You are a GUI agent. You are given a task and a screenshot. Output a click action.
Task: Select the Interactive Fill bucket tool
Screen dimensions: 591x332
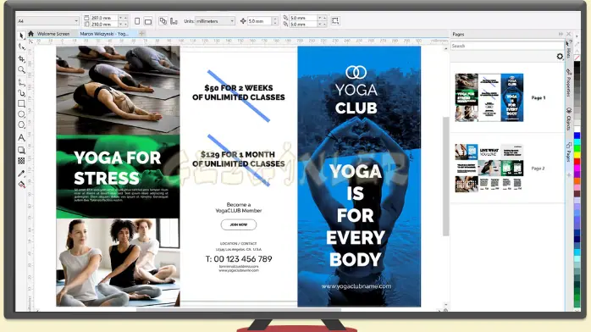point(21,185)
